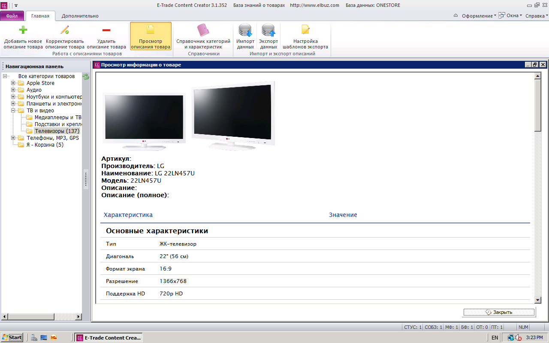549x343 pixels.
Task: Open the product description view icon
Action: [151, 30]
